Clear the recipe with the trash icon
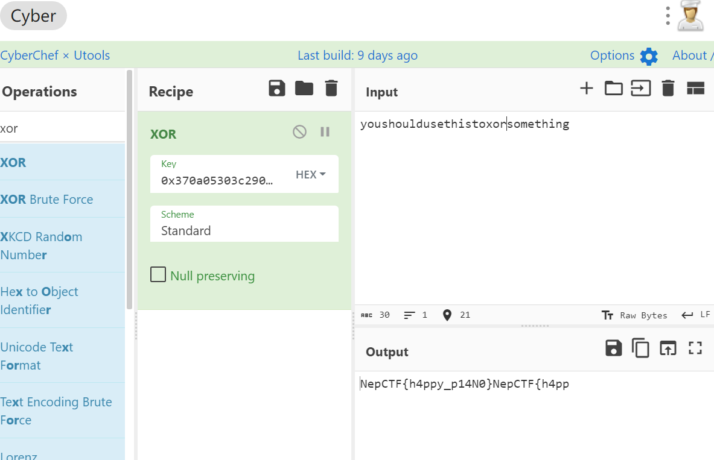Image resolution: width=714 pixels, height=460 pixels. tap(331, 89)
